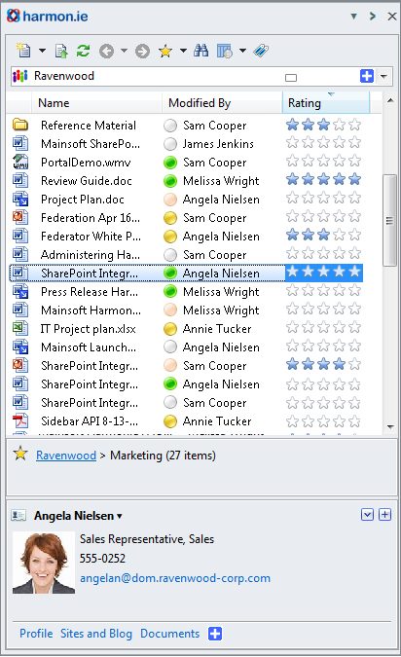Go forward with the right arrow button

[x=142, y=52]
